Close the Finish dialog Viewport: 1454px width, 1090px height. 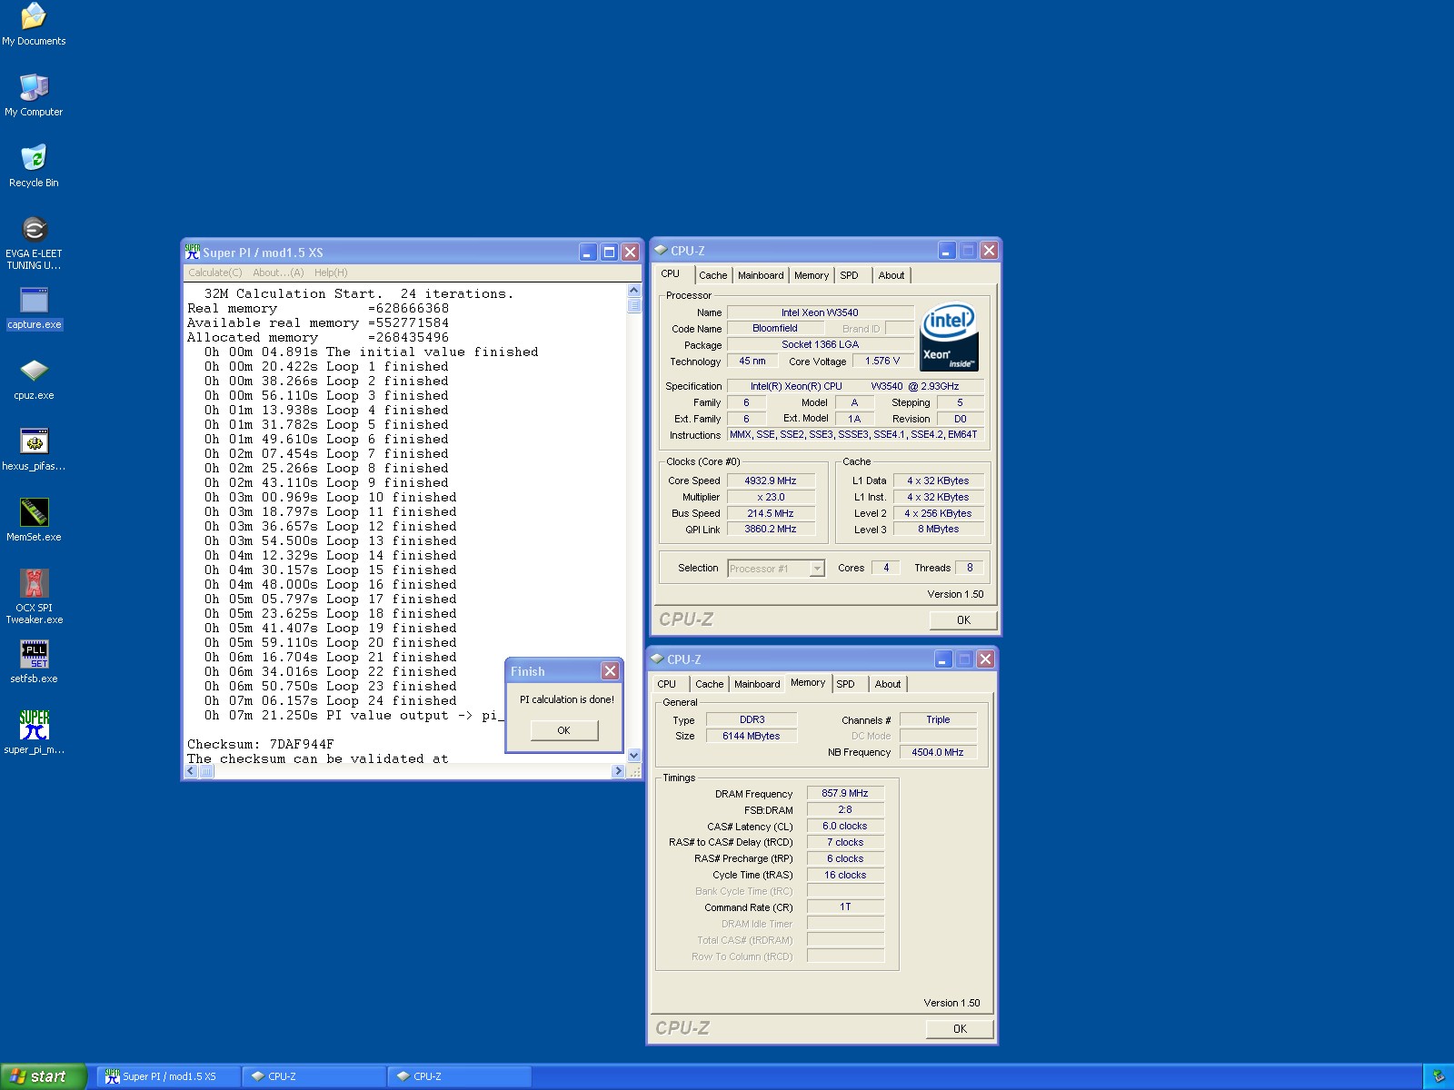tap(610, 670)
